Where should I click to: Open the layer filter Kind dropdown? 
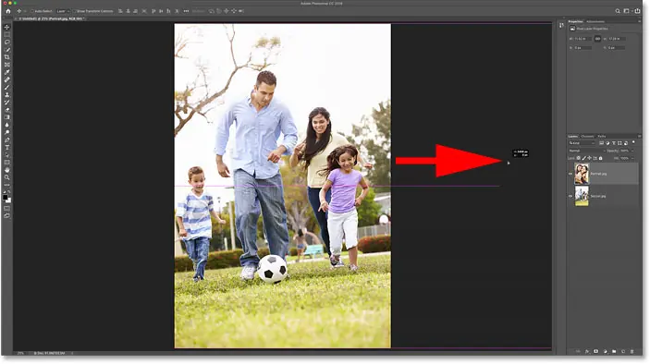point(582,143)
